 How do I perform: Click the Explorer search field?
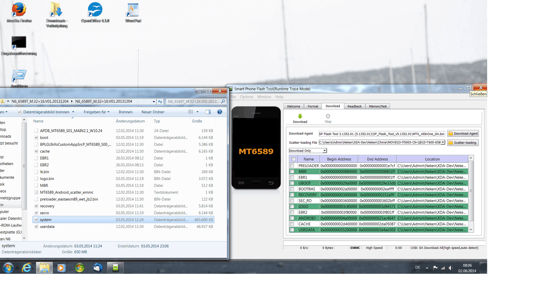coord(196,101)
